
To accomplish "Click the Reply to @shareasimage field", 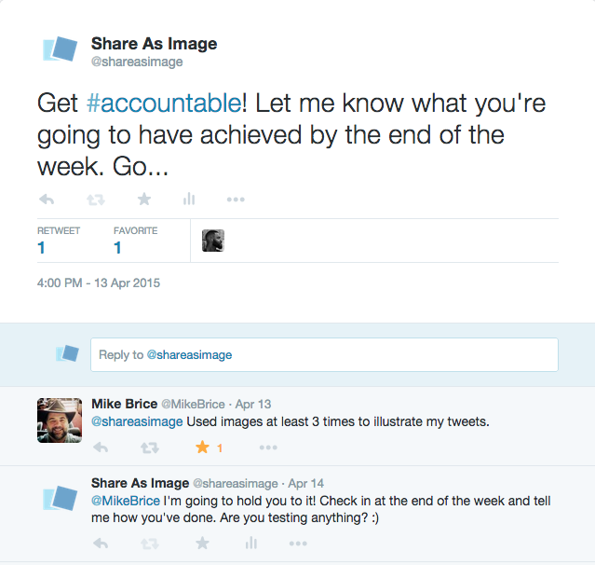I will coord(324,355).
